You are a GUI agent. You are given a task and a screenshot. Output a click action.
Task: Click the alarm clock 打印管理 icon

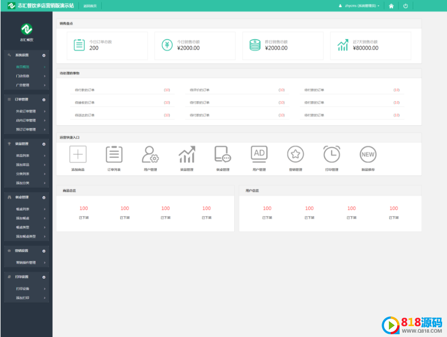[x=332, y=155]
